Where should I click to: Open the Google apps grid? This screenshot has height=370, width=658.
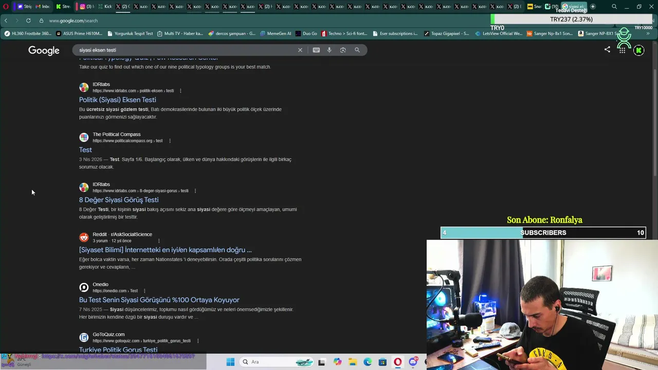click(622, 50)
